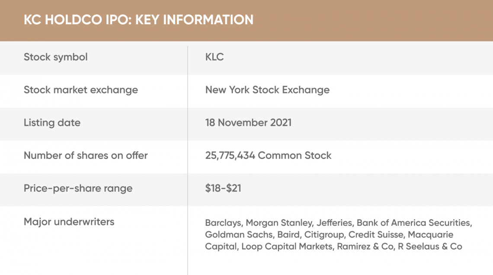The height and width of the screenshot is (275, 493).
Task: Click Loop Capital Markets text
Action: coord(287,246)
